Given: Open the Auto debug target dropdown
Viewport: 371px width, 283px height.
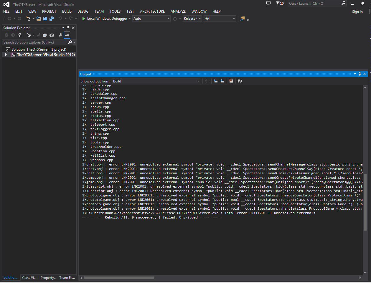Looking at the screenshot, I should point(151,19).
